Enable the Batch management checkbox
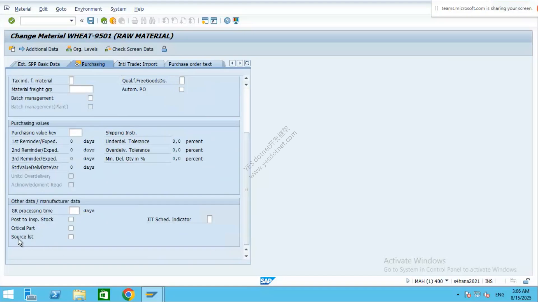Viewport: 538px width, 302px height. click(90, 98)
